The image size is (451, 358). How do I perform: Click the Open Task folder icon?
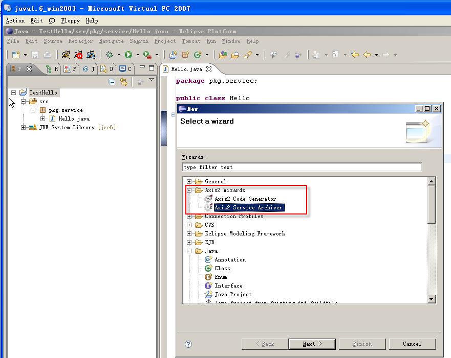pyautogui.click(x=235, y=55)
